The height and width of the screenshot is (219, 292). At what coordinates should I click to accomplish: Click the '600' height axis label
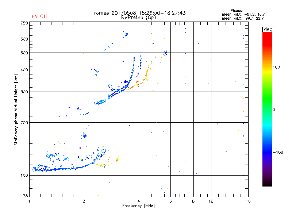coord(24,39)
